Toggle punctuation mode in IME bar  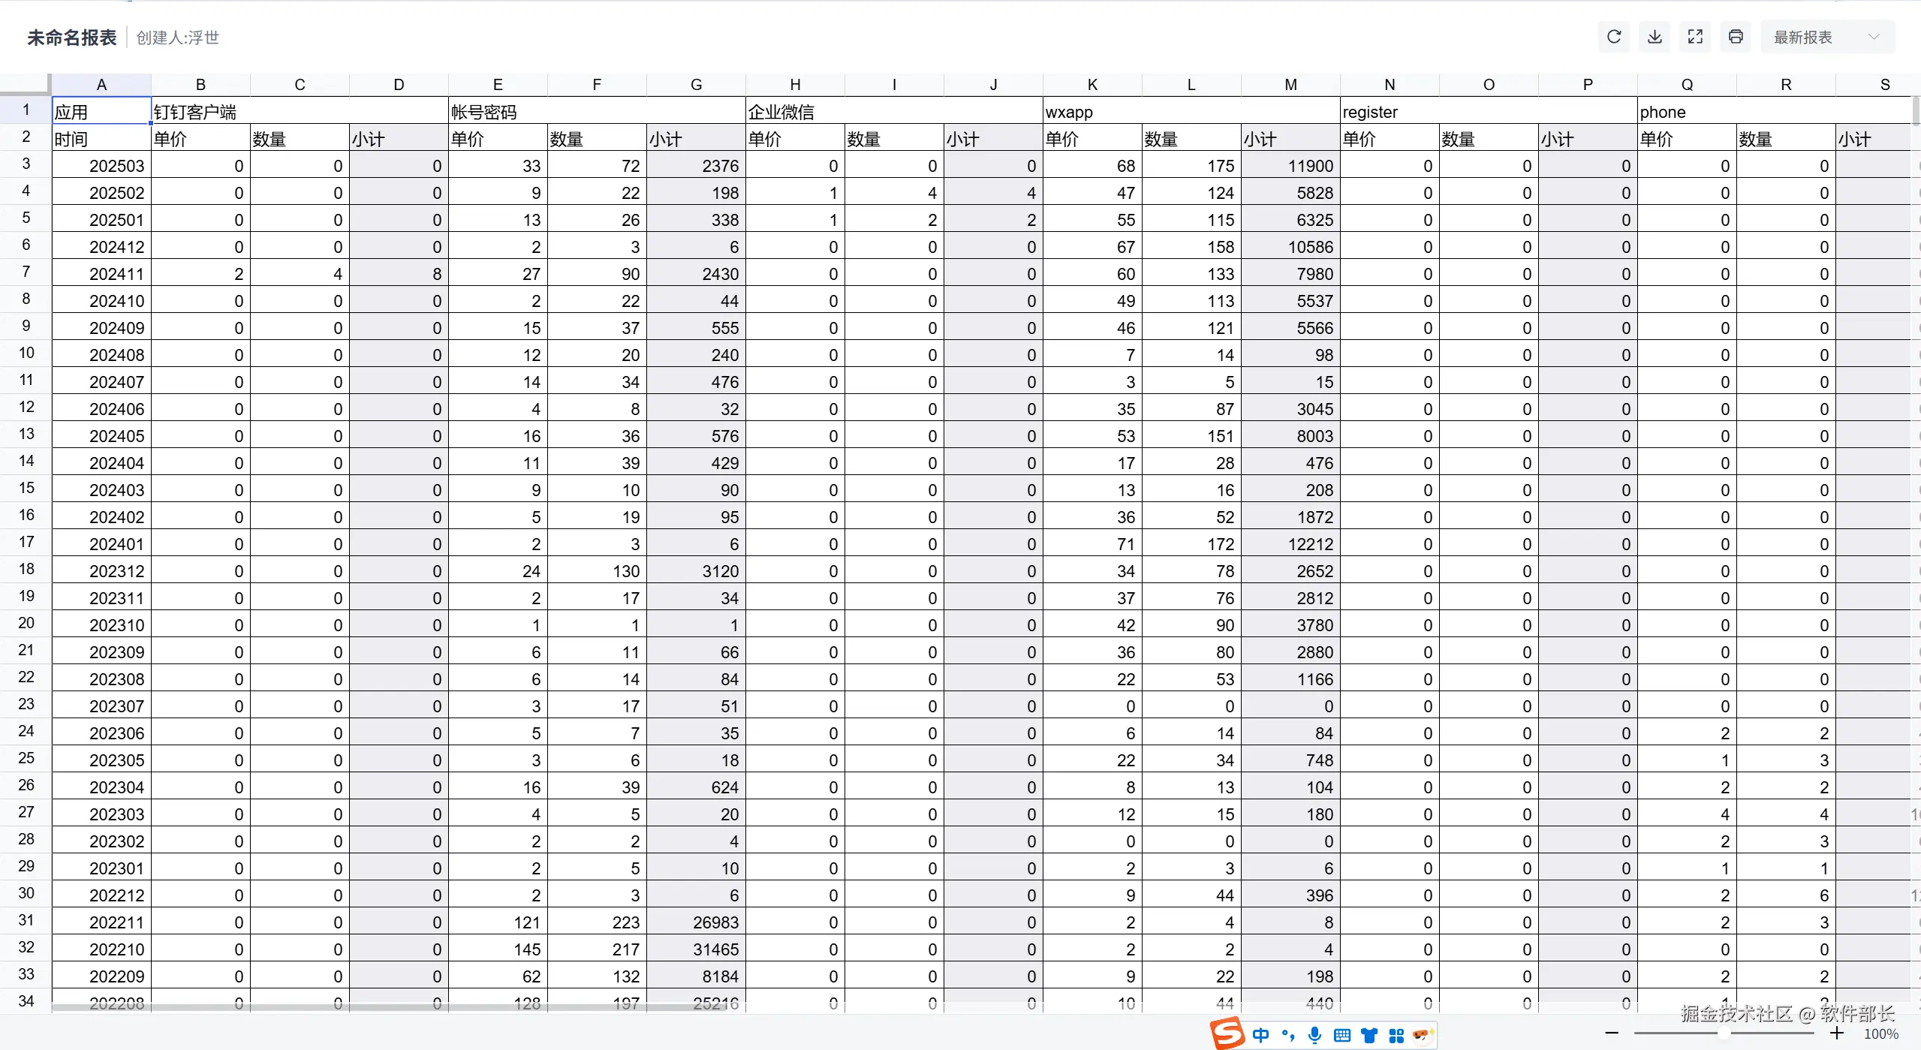point(1288,1036)
